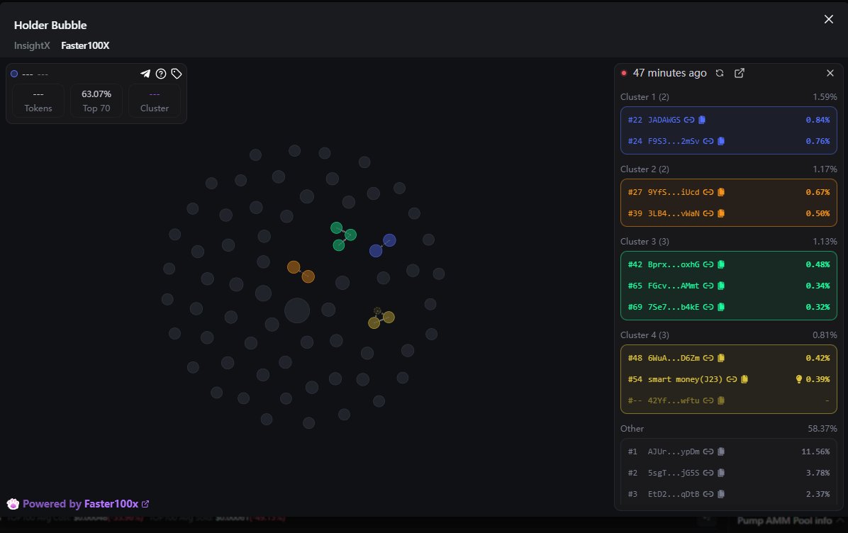Click the smart money lightbulb icon
This screenshot has width=848, height=533.
[799, 379]
